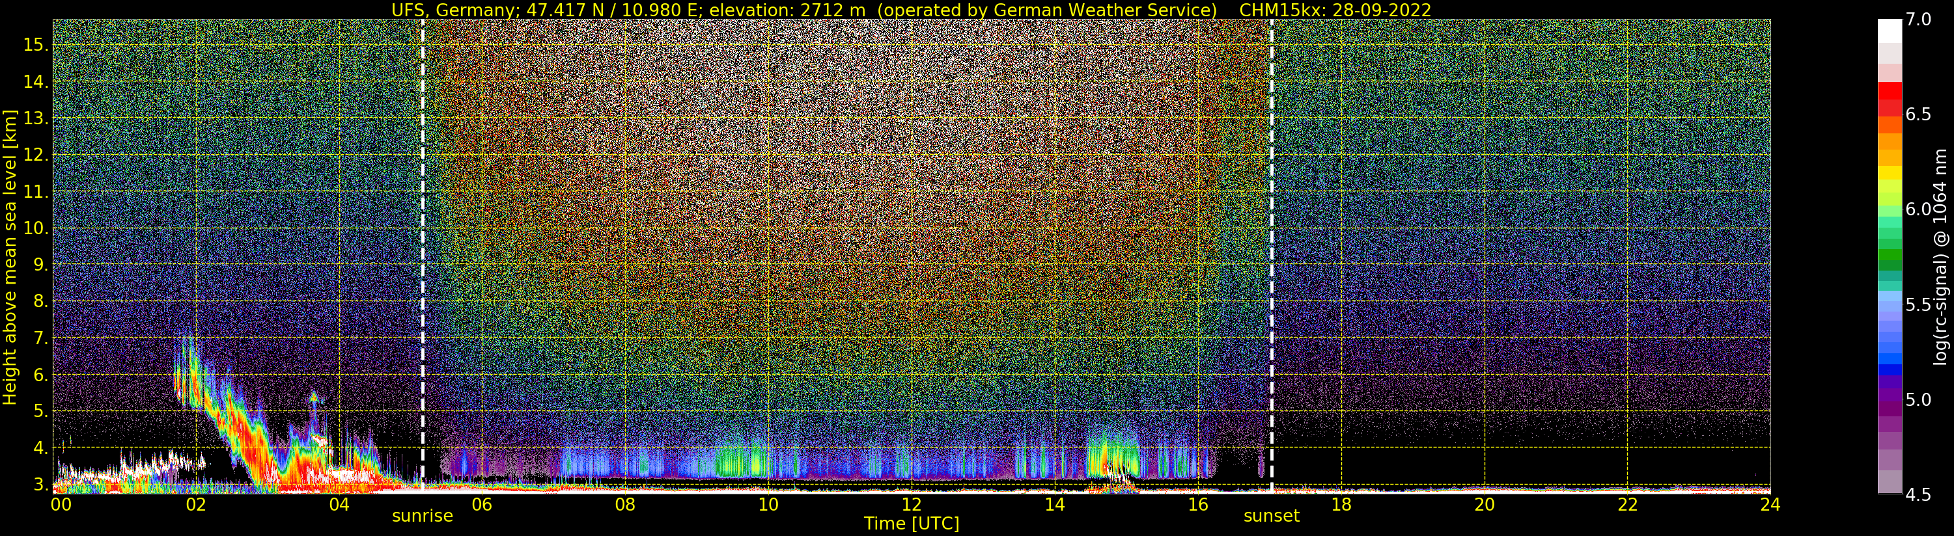Click the x-axis tick label "06"

tap(482, 505)
